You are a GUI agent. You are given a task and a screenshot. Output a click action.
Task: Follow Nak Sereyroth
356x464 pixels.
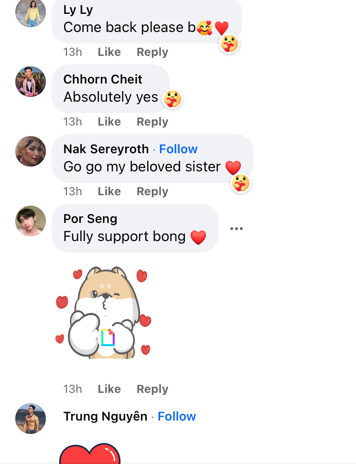point(178,149)
